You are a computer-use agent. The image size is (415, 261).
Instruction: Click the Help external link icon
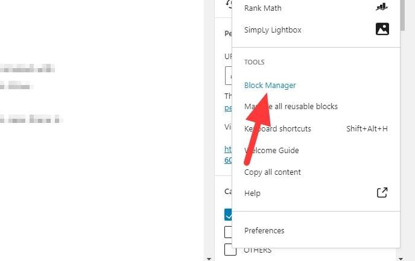point(382,193)
